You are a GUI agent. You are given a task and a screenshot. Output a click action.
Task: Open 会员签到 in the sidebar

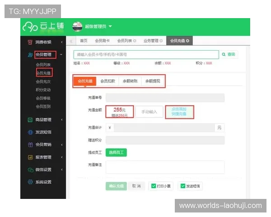click(x=43, y=106)
